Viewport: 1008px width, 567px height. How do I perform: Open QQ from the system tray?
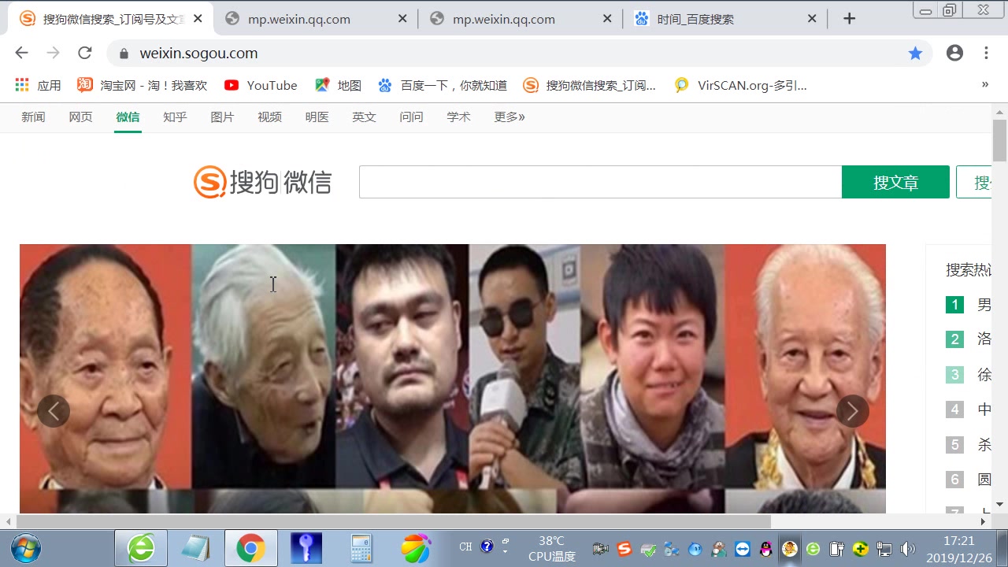(x=765, y=548)
